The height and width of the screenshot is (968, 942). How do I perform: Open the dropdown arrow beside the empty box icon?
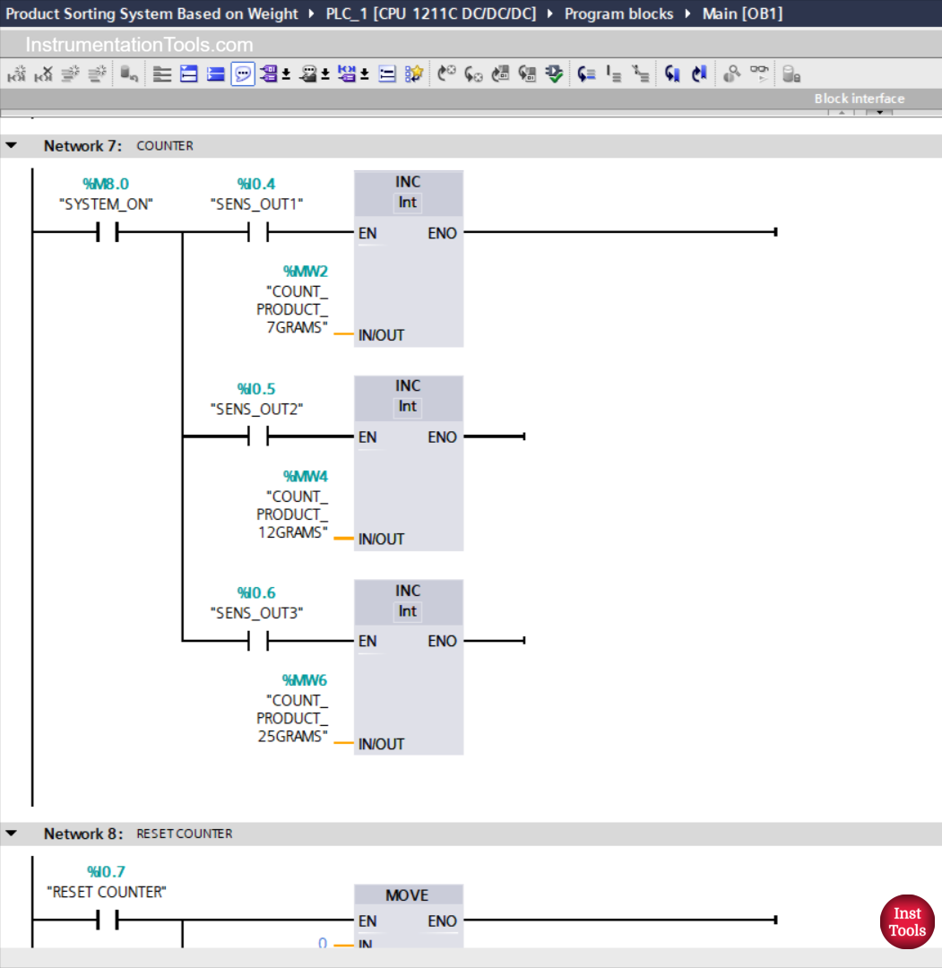coord(285,73)
